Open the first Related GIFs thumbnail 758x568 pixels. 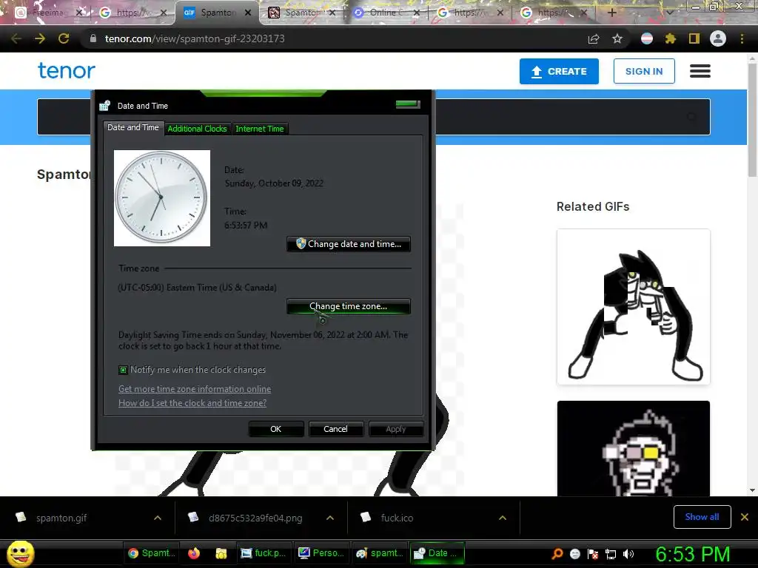(634, 307)
